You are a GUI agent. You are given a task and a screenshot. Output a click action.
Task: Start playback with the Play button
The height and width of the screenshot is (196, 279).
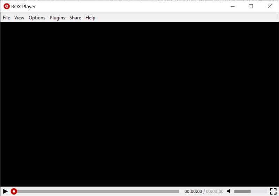5,191
